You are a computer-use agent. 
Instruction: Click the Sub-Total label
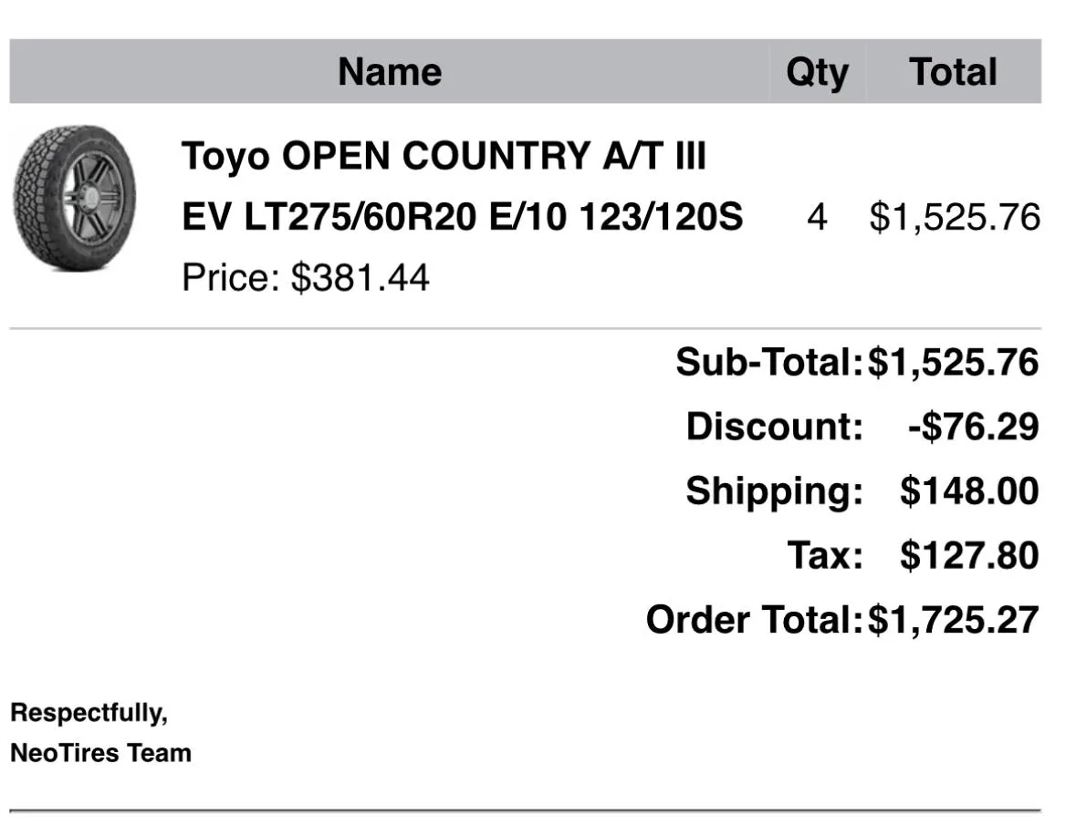click(768, 362)
